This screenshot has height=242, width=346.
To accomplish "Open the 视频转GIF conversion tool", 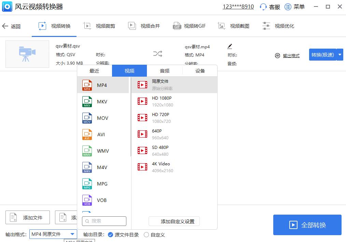I will [x=189, y=26].
